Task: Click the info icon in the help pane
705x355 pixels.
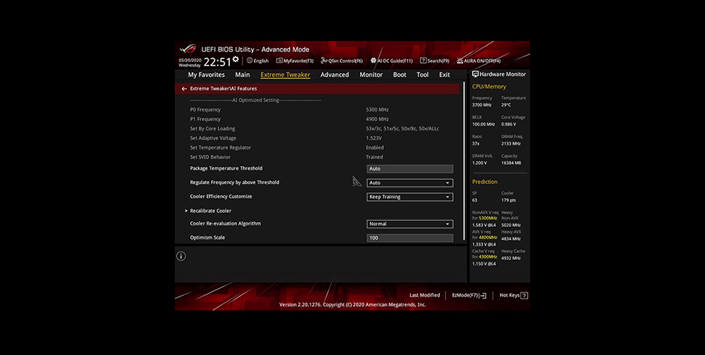Action: point(180,256)
